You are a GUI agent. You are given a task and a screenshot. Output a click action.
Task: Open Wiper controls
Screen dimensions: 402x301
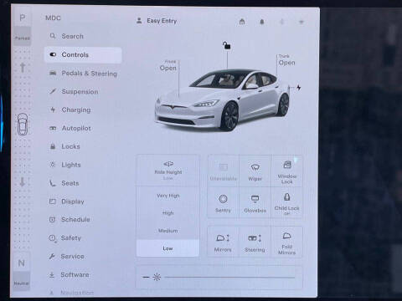point(255,171)
